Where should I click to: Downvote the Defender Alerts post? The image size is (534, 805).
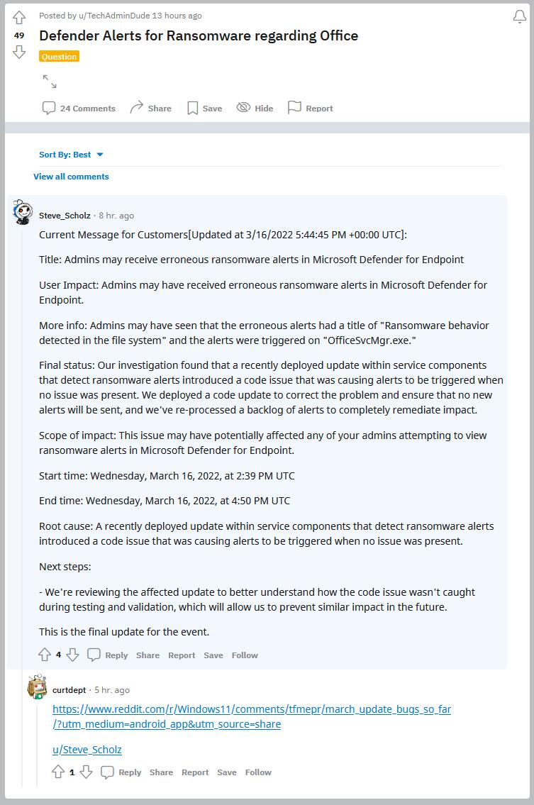tap(19, 52)
